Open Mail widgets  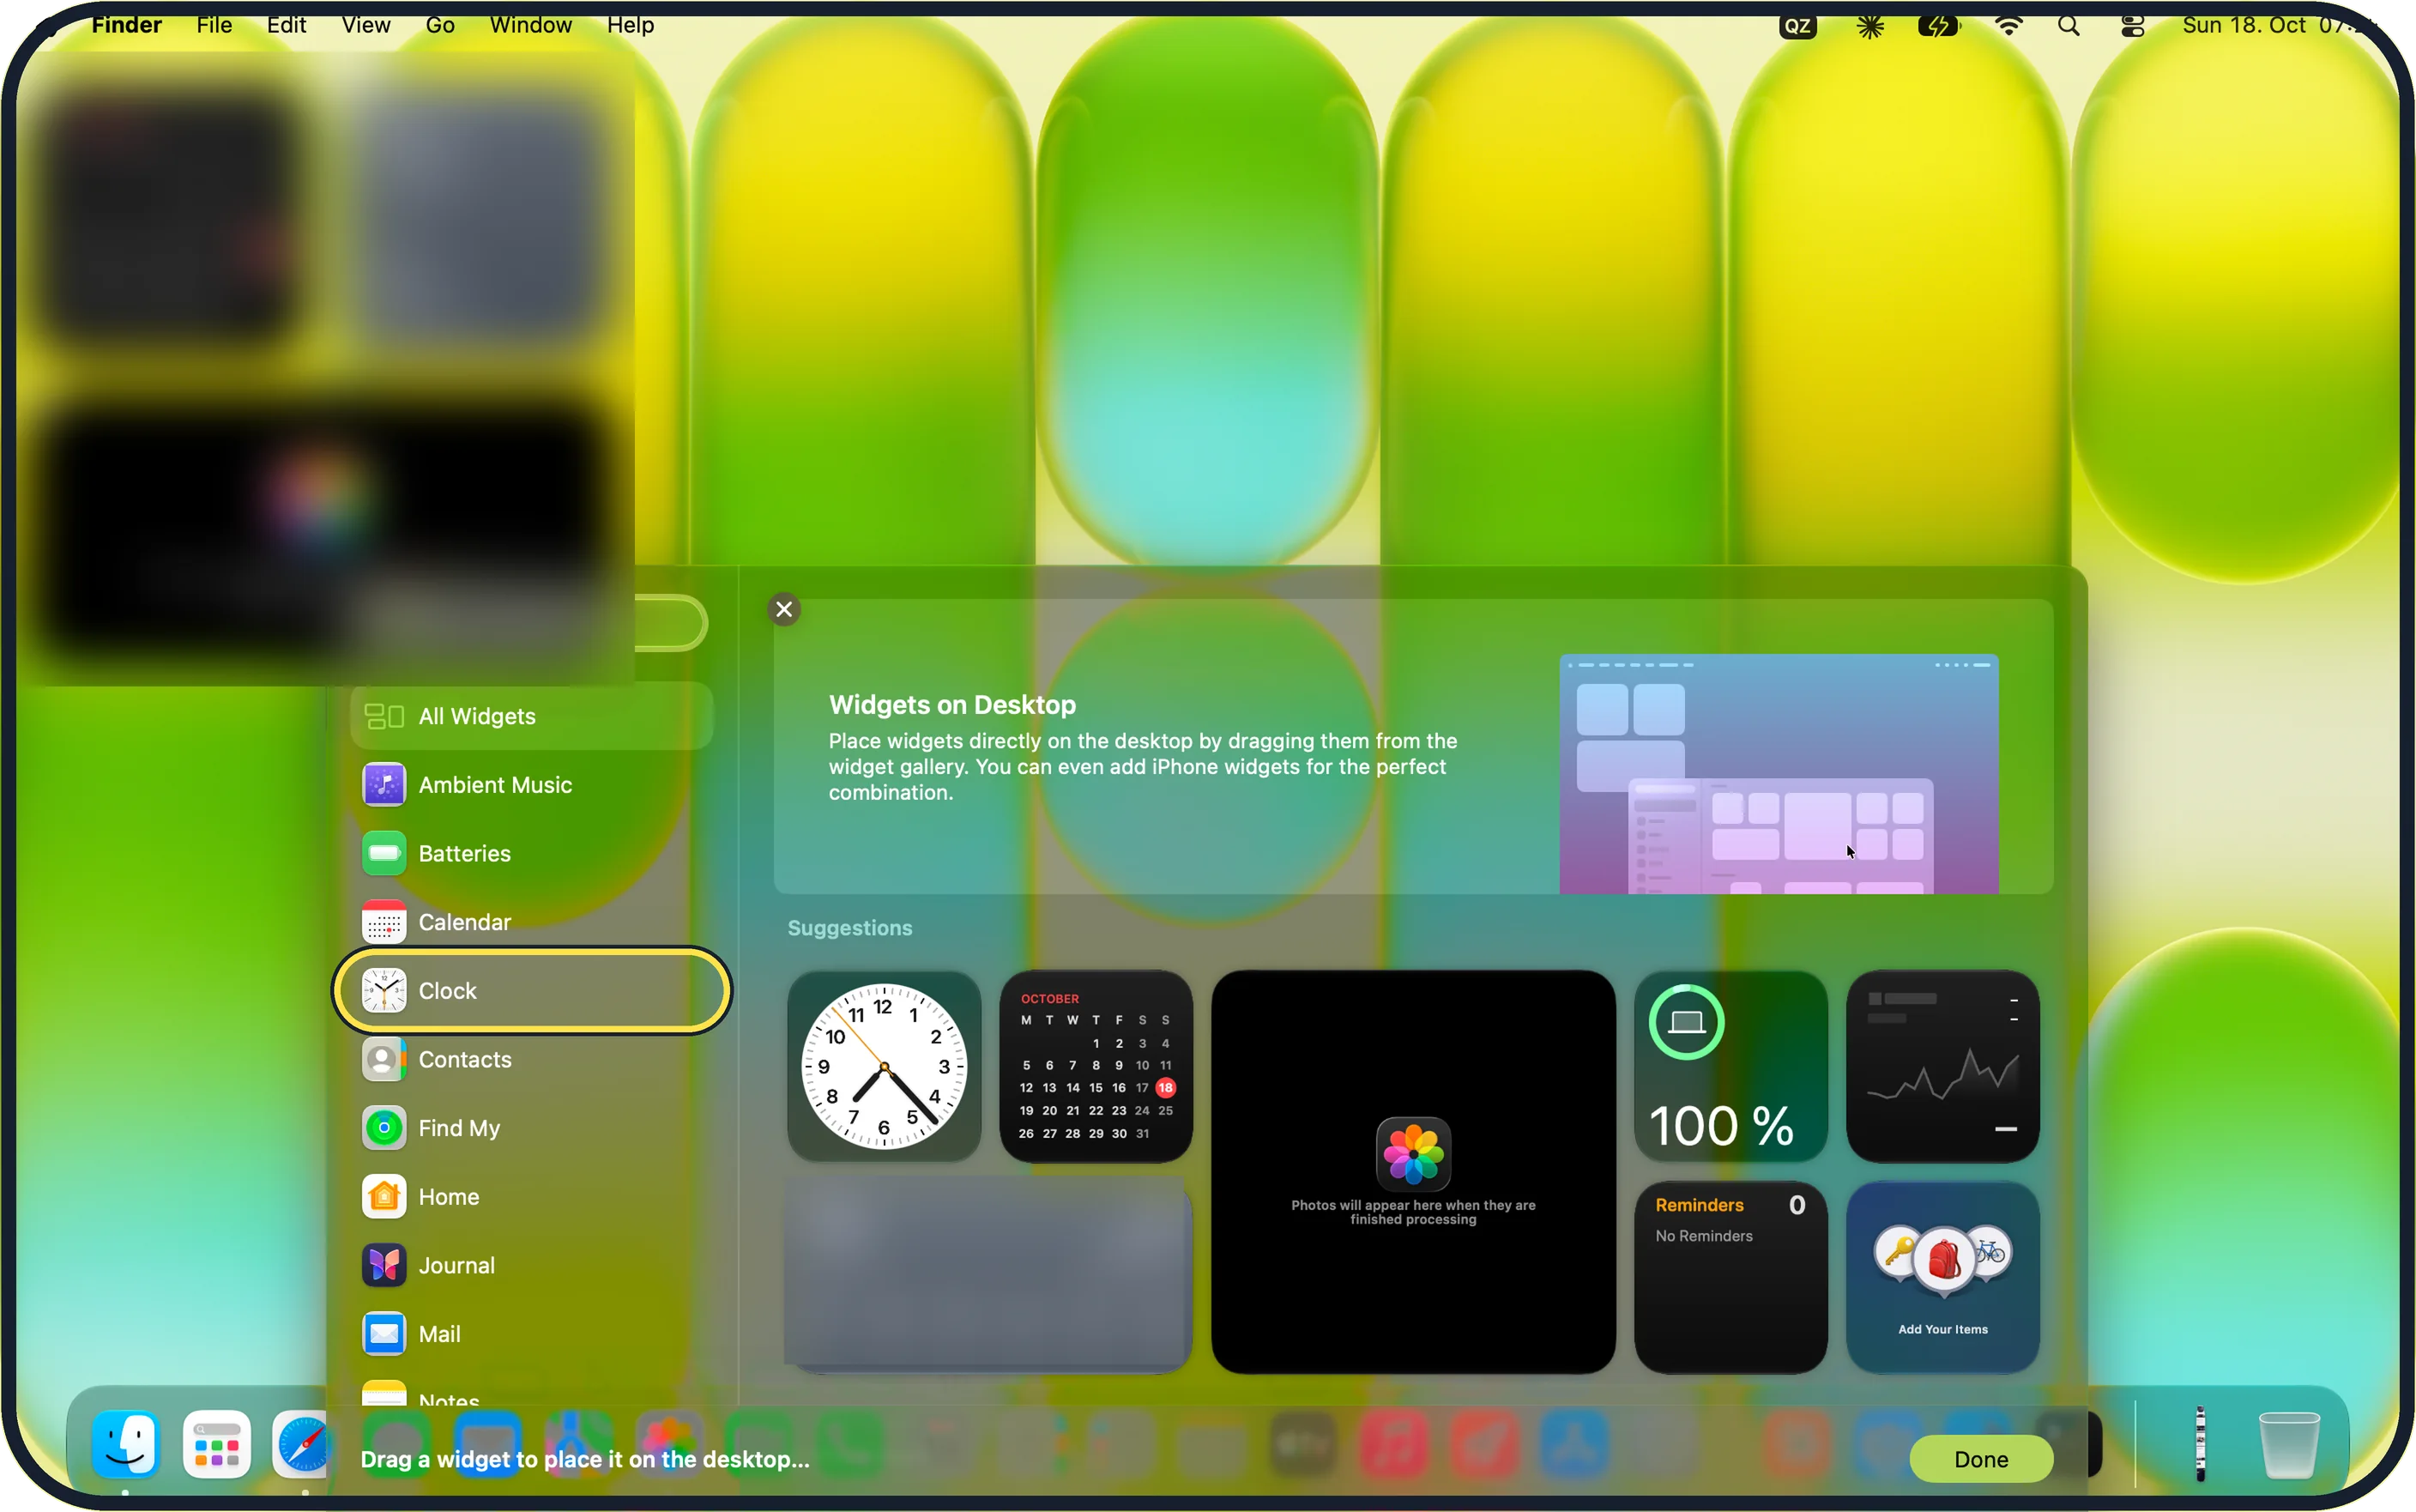(532, 1334)
